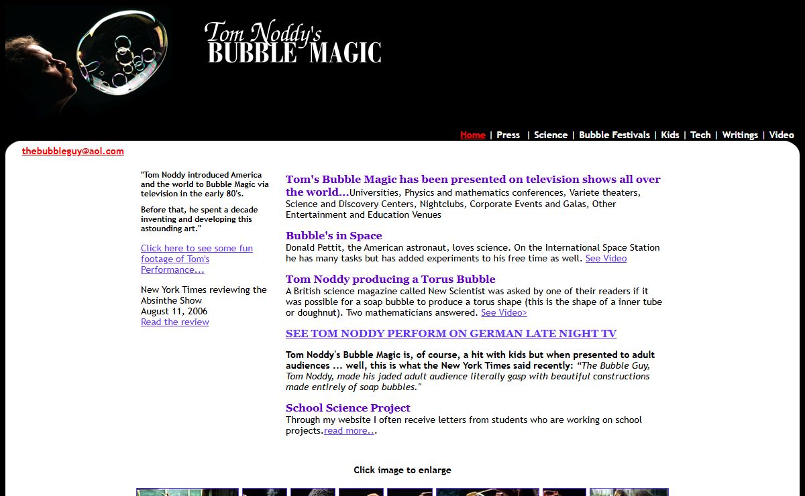Screen dimensions: 805x496
Task: Go to the Press page
Action: (508, 135)
